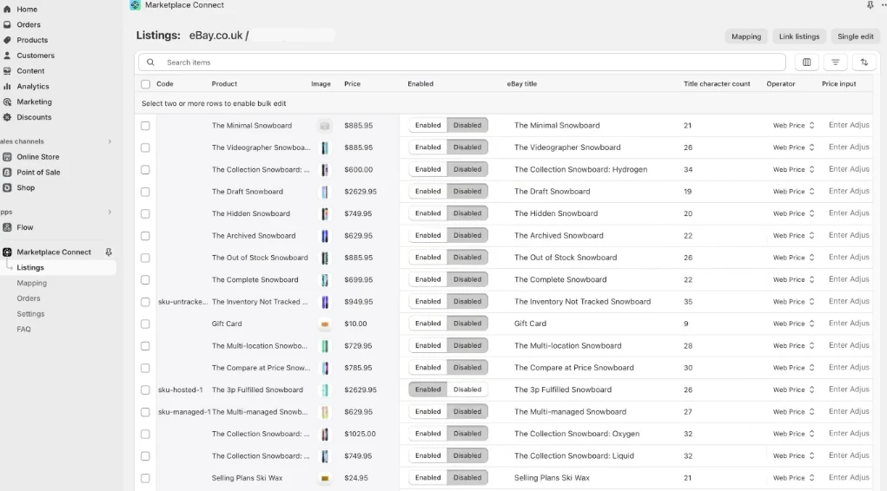This screenshot has width=887, height=491.
Task: Open Settings under Marketplace Connect
Action: 30,313
